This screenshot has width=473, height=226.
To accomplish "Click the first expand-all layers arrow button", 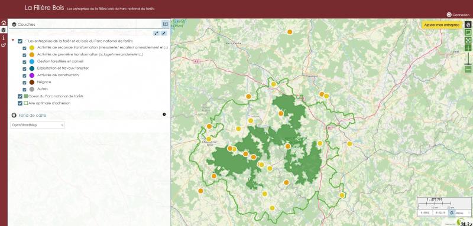I will (157, 33).
